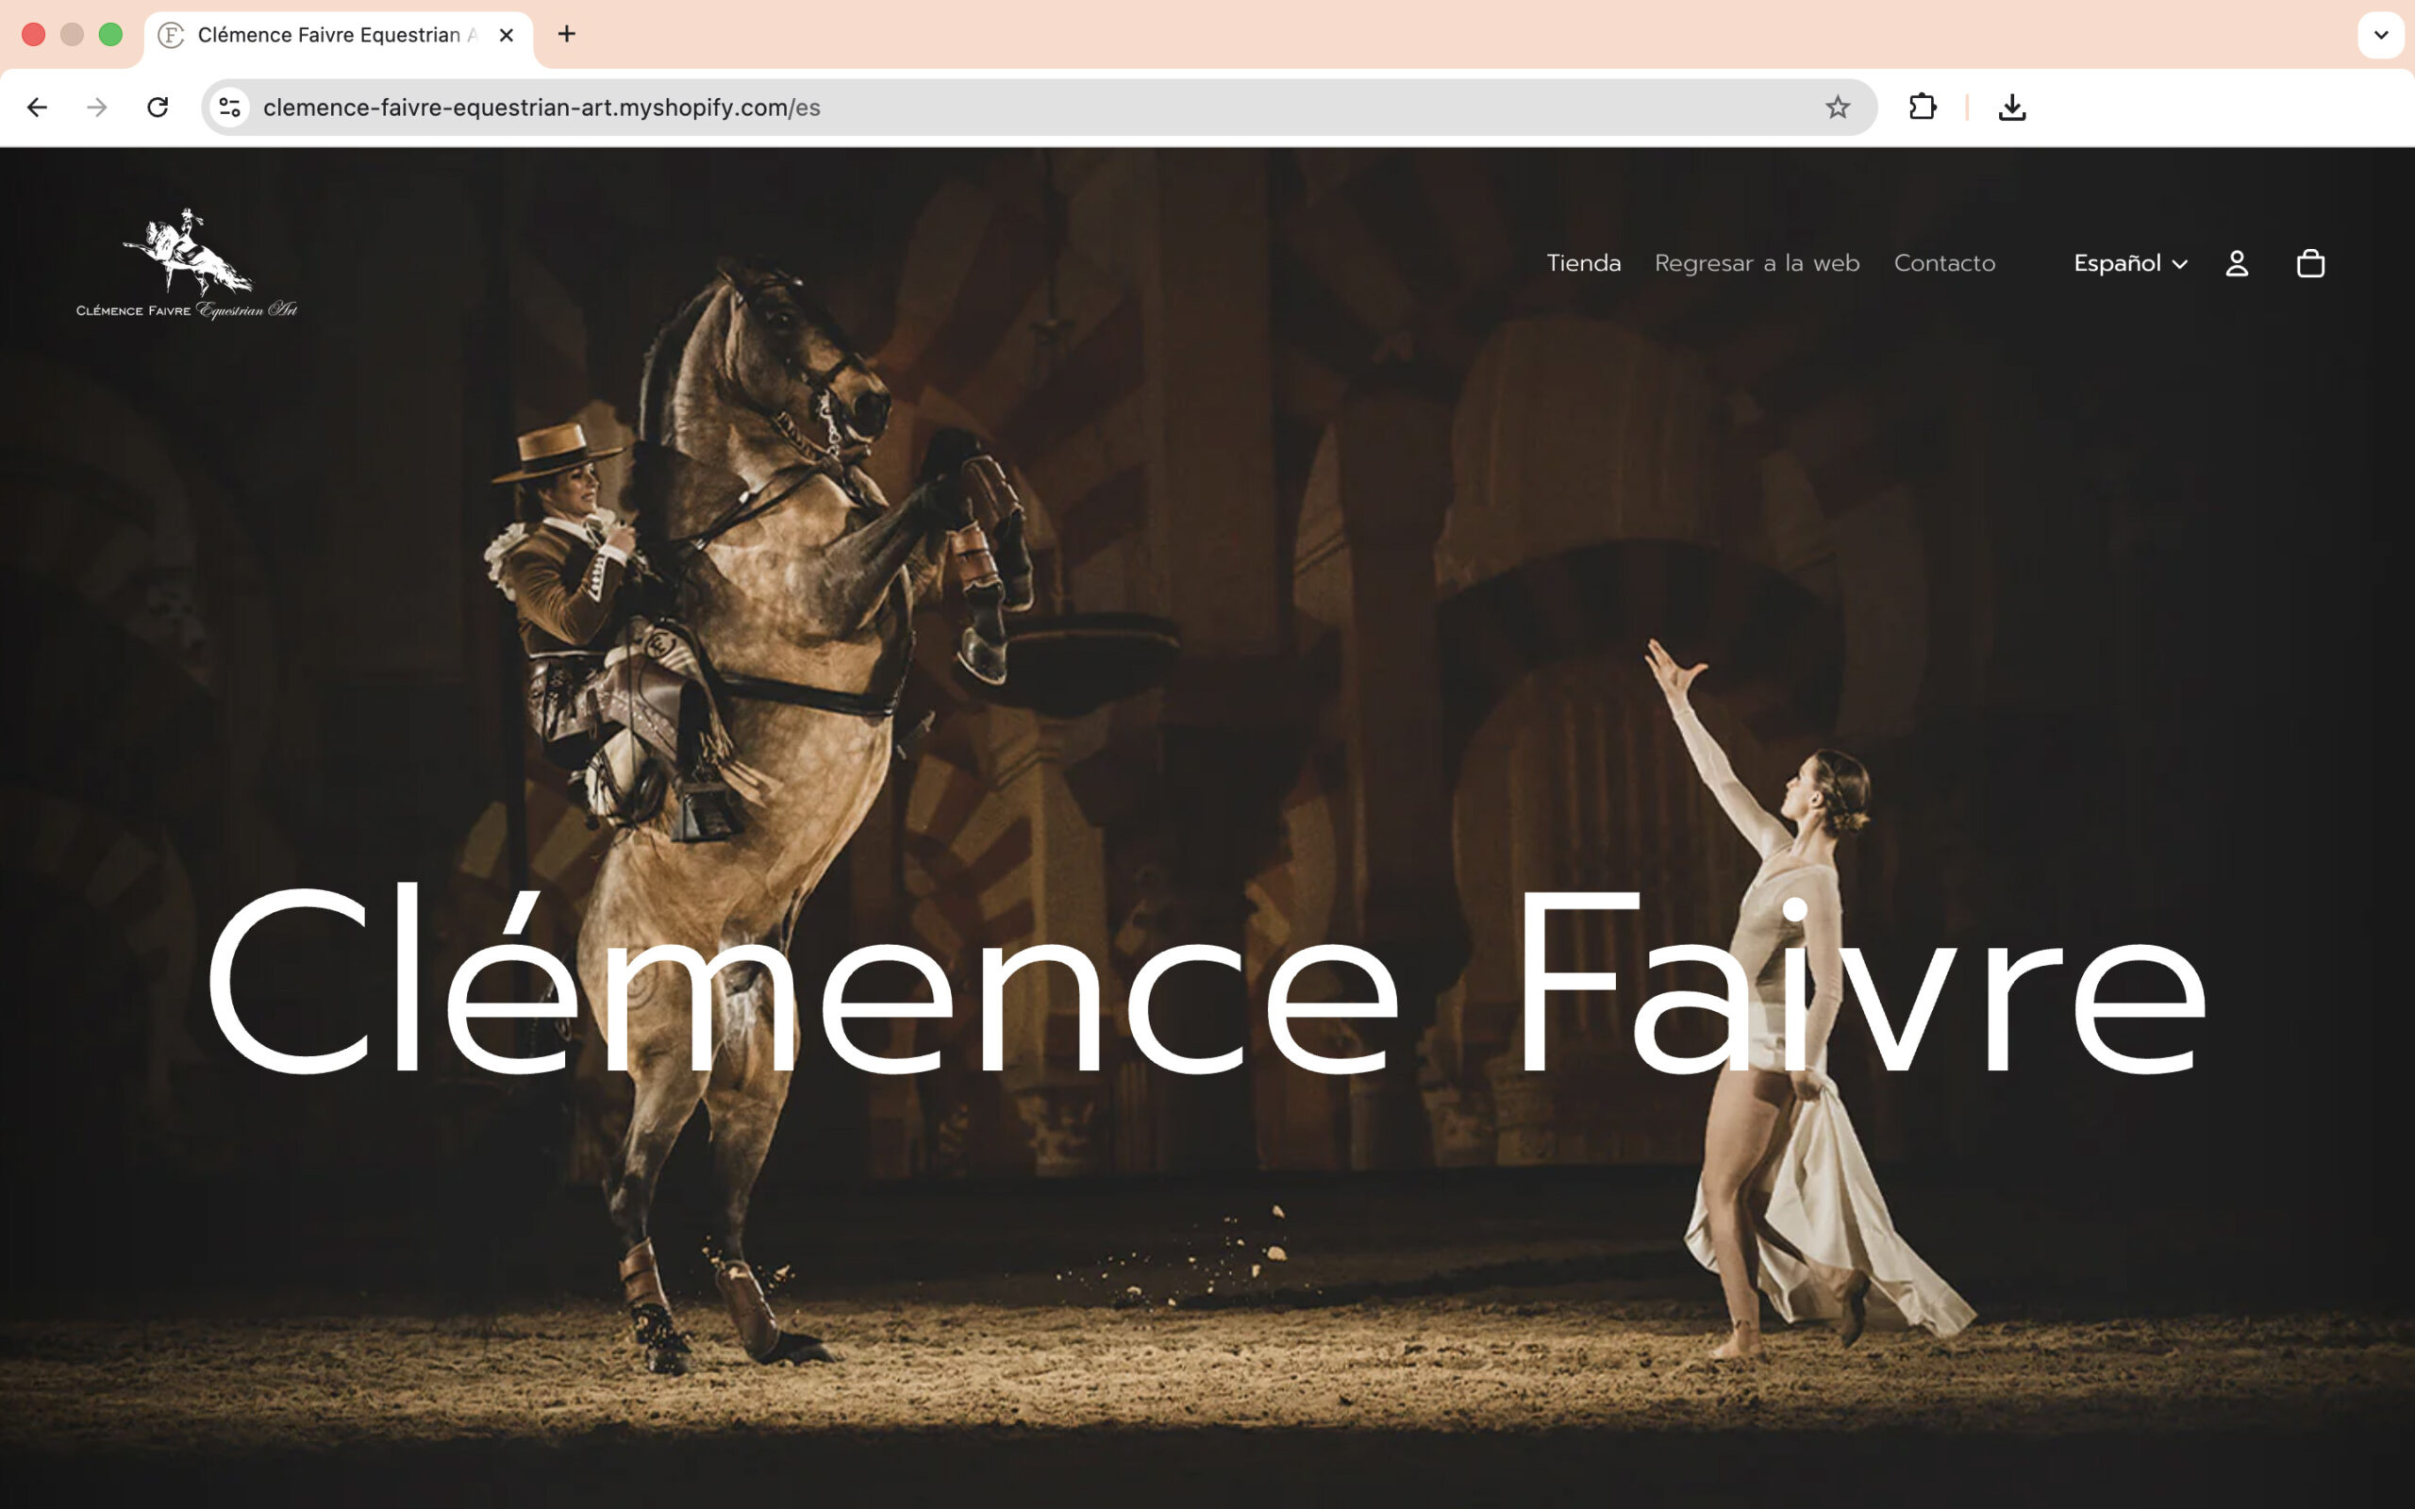Open the Español language dropdown
Screen dimensions: 2415x1509
[x=2131, y=263]
